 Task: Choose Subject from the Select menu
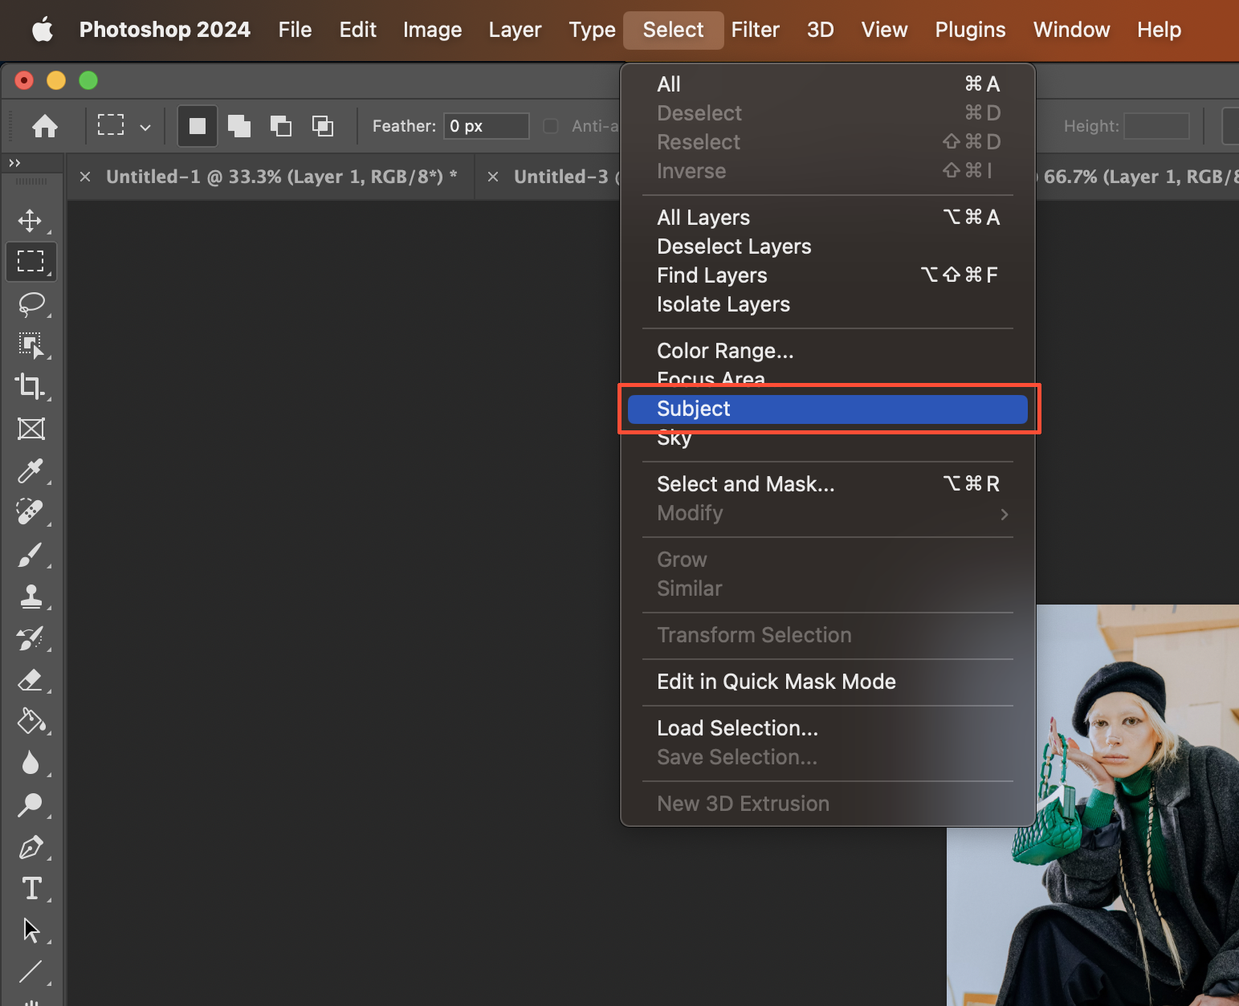click(x=827, y=409)
